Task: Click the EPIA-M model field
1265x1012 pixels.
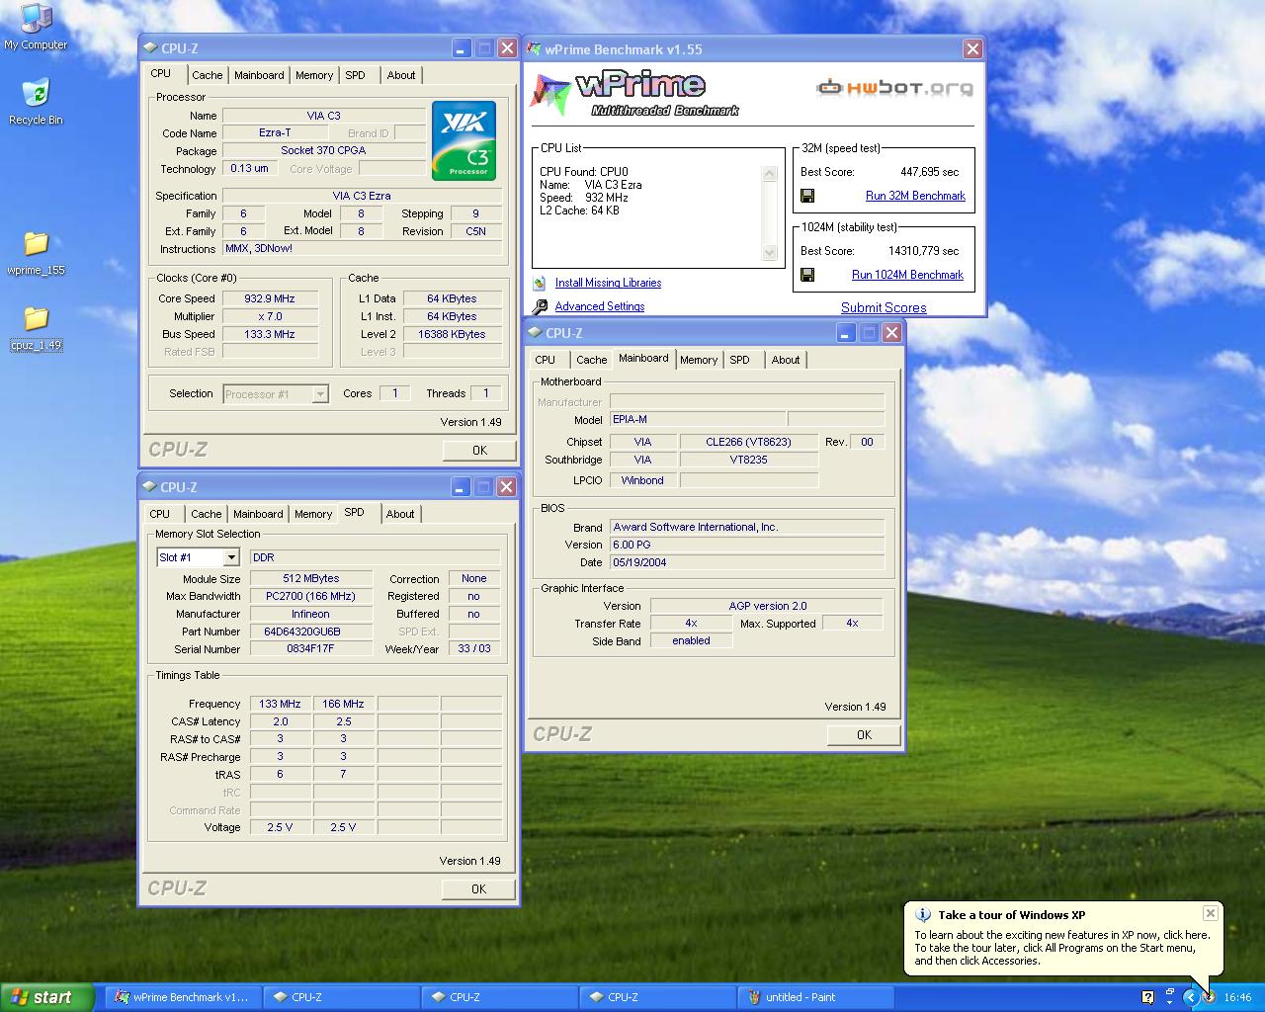Action: (698, 419)
